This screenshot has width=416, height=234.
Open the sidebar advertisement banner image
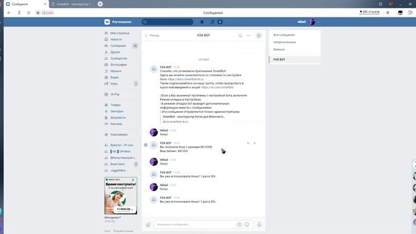[121, 196]
